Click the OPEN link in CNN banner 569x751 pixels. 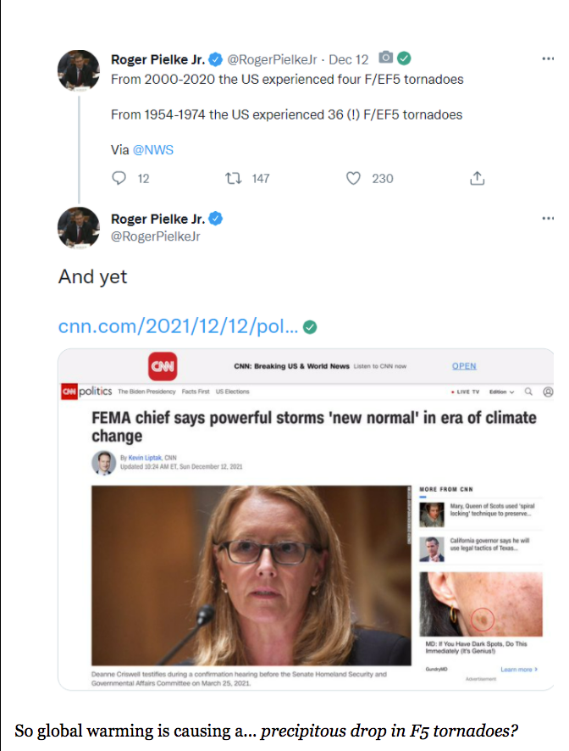tap(464, 366)
